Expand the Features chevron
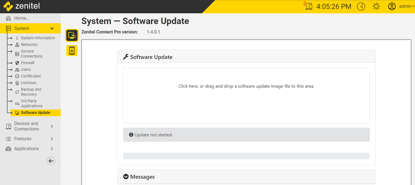 point(52,139)
